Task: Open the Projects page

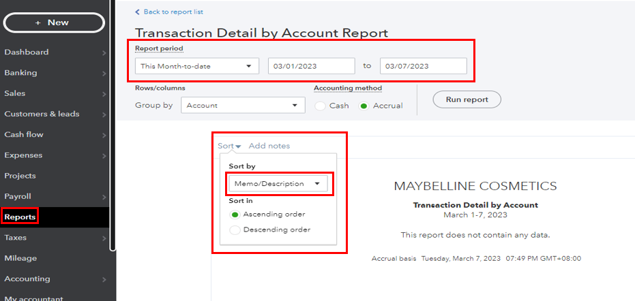Action: point(20,176)
